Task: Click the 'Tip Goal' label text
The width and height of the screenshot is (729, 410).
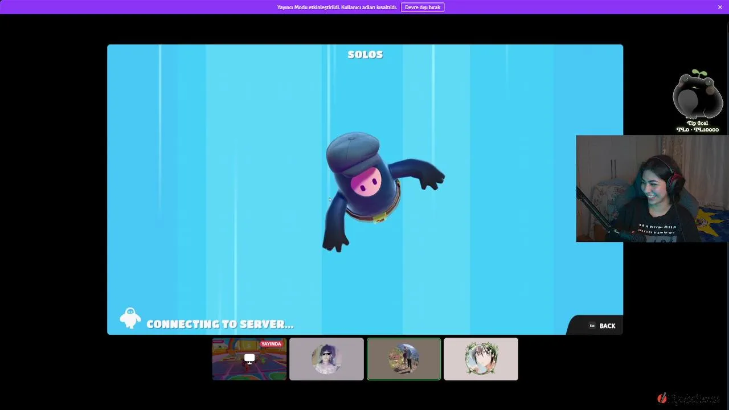Action: (697, 123)
